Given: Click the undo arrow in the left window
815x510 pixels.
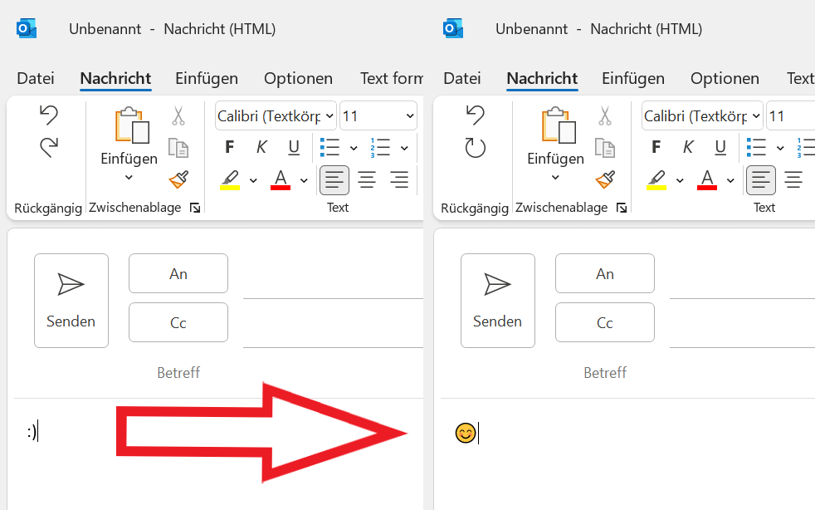Looking at the screenshot, I should (x=49, y=115).
